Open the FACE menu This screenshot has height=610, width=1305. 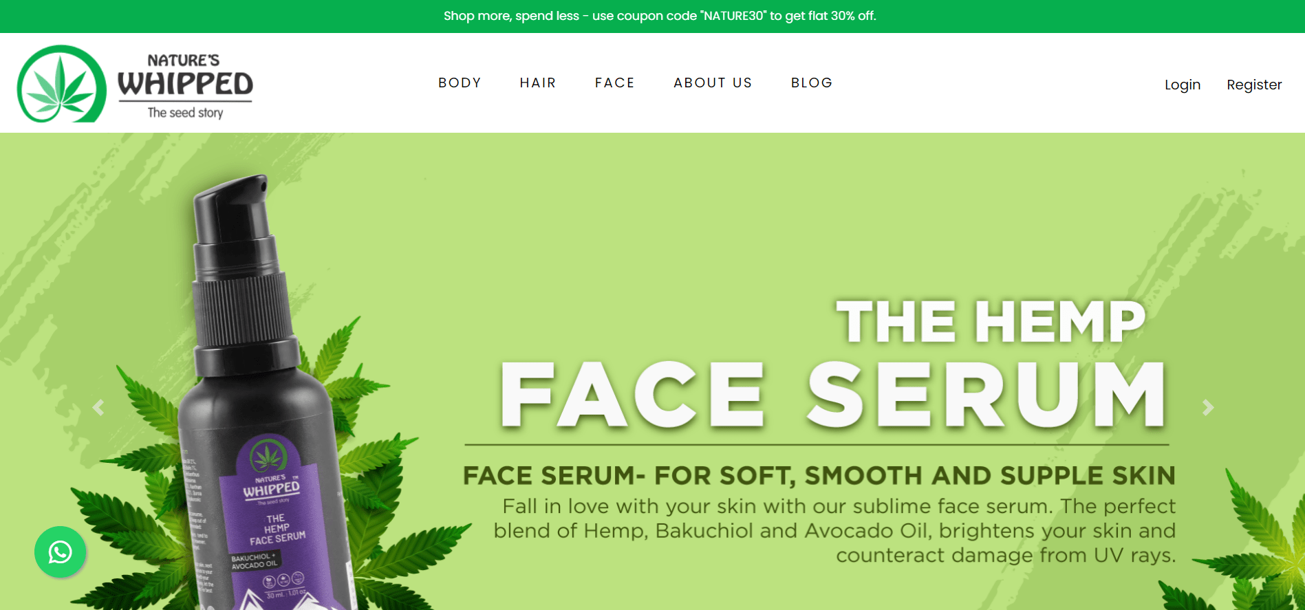(x=615, y=83)
